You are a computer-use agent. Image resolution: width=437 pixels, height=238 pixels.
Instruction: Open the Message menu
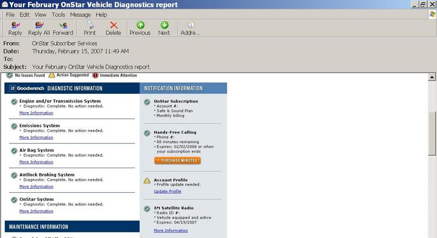80,15
